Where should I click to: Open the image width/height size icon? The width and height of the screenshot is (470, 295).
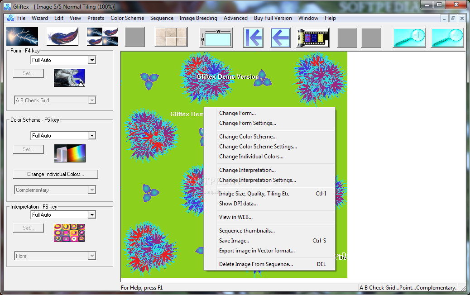point(216,38)
